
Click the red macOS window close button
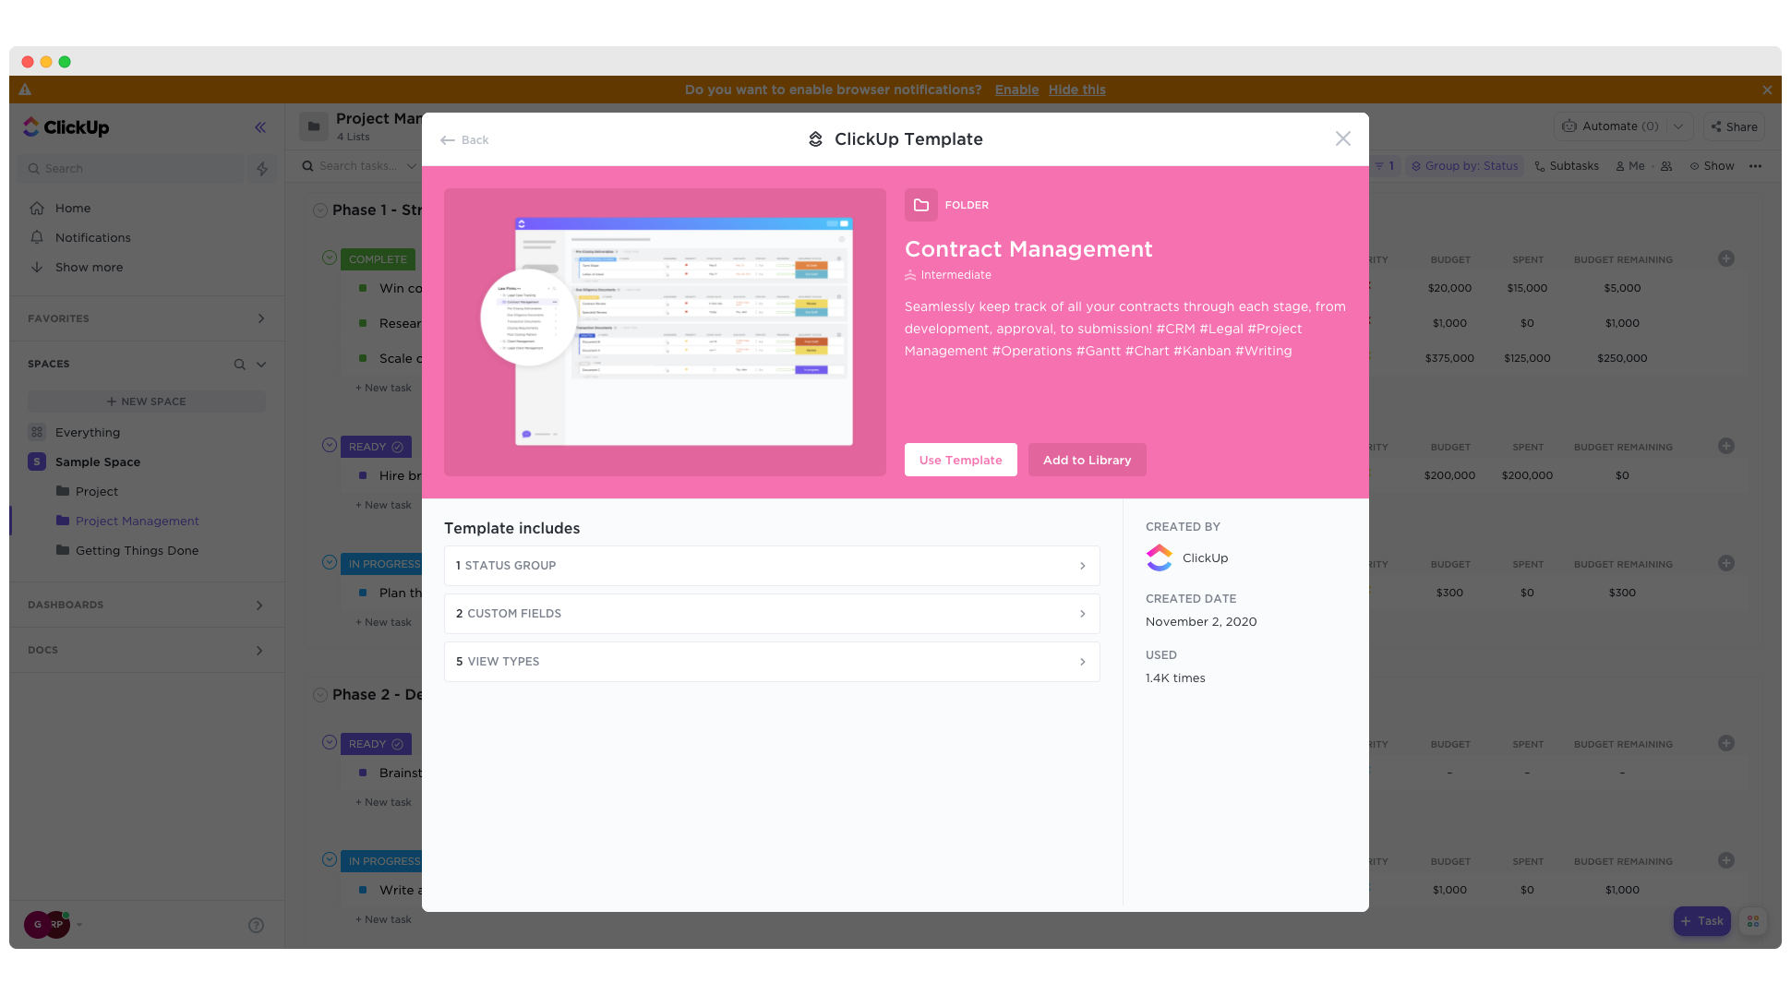tap(28, 62)
